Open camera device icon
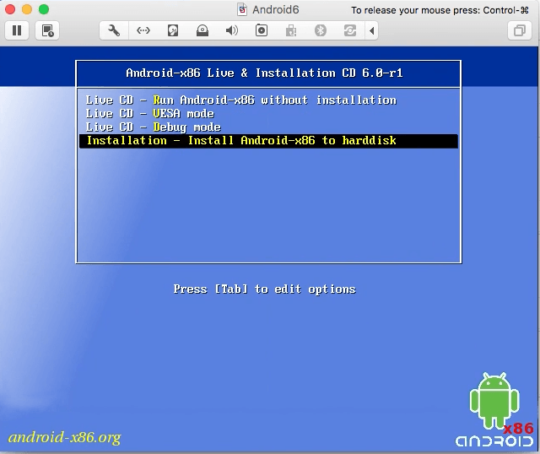 click(x=262, y=30)
